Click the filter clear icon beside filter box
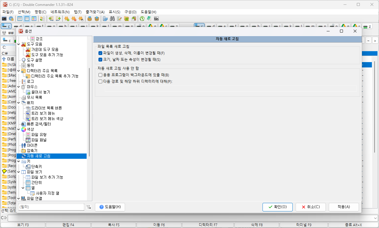This screenshot has height=228, width=379. [x=88, y=207]
